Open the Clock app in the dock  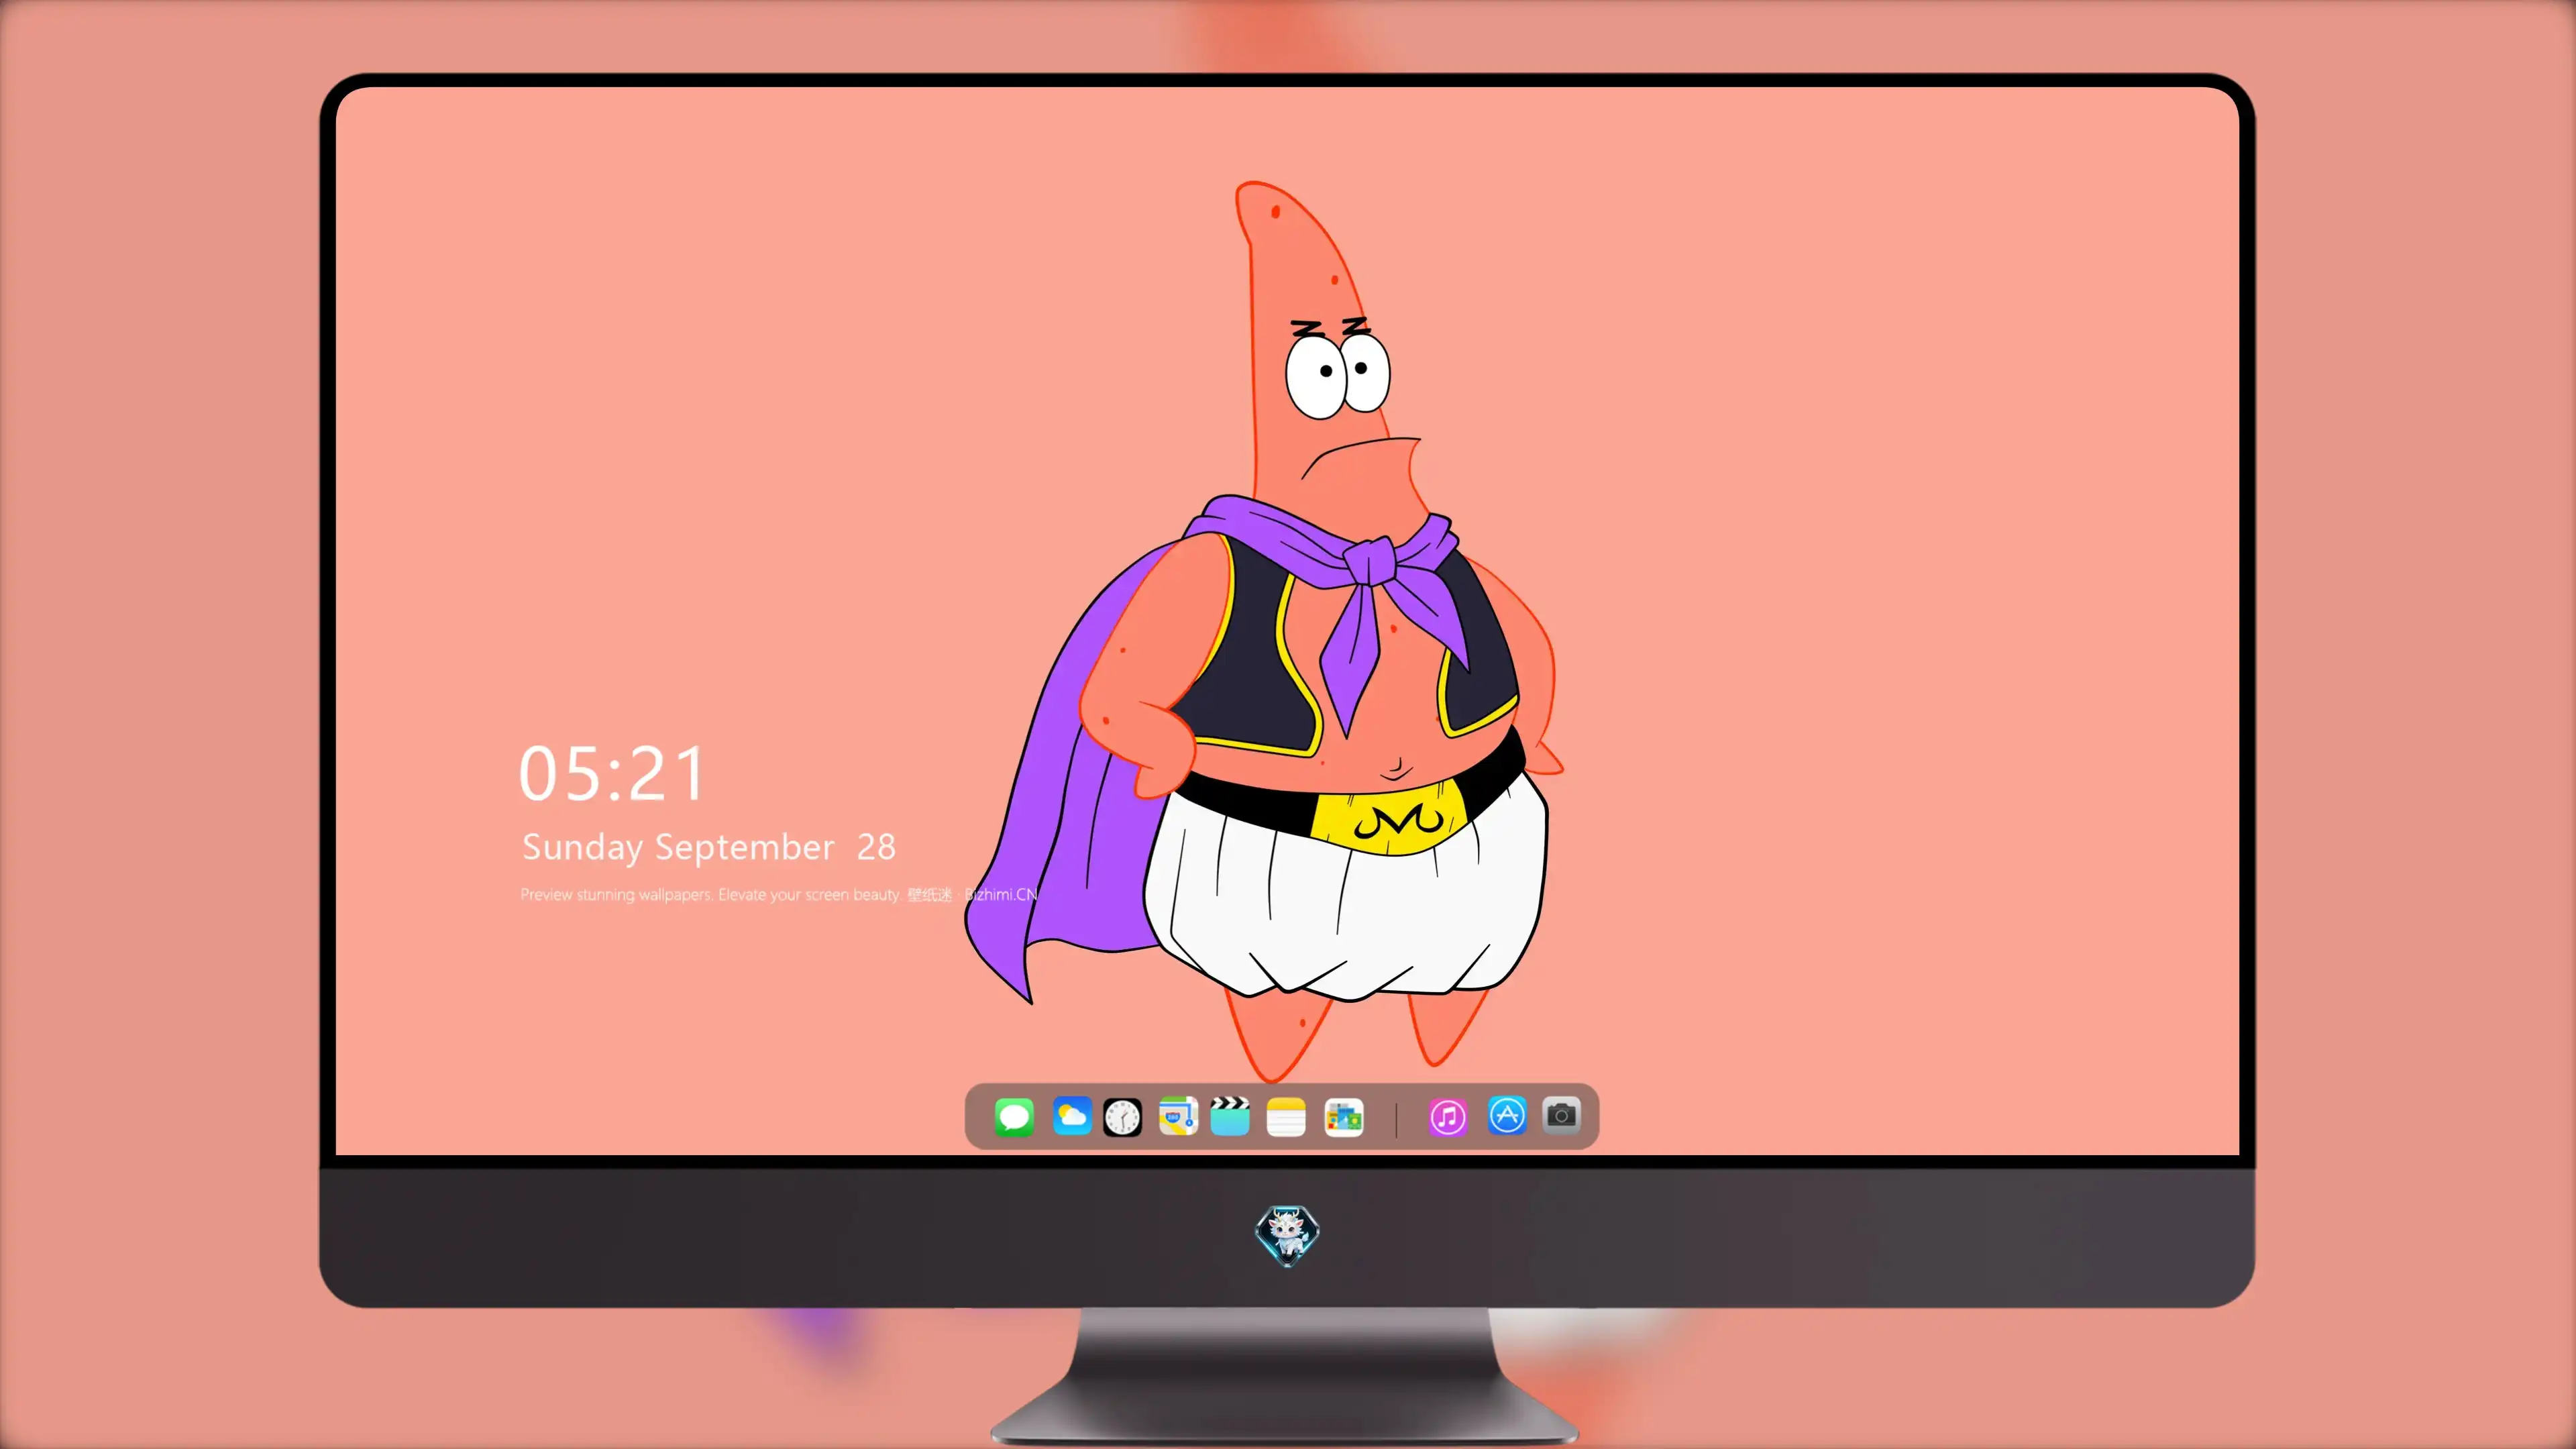pyautogui.click(x=1122, y=1117)
